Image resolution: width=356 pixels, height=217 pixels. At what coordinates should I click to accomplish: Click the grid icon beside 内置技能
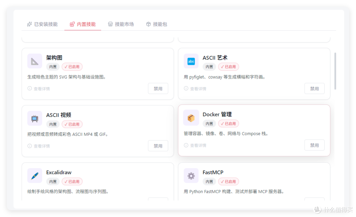pos(72,24)
